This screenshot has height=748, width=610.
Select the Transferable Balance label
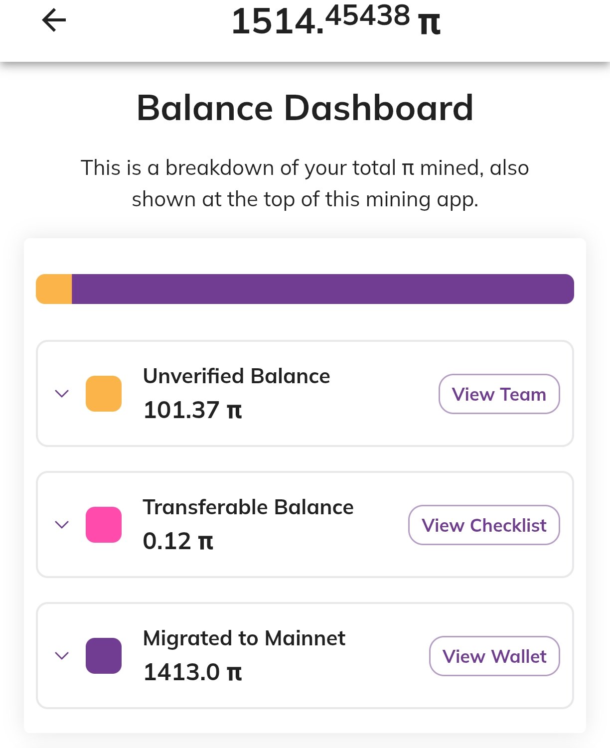[x=248, y=507]
